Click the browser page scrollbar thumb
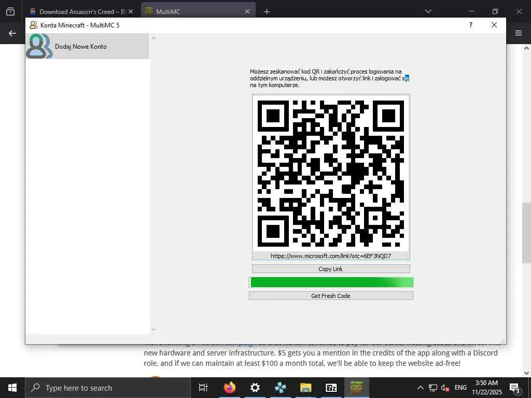This screenshot has width=531, height=398. tap(526, 233)
